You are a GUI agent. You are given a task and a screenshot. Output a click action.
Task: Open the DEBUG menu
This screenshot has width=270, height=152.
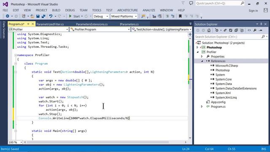(x=70, y=10)
